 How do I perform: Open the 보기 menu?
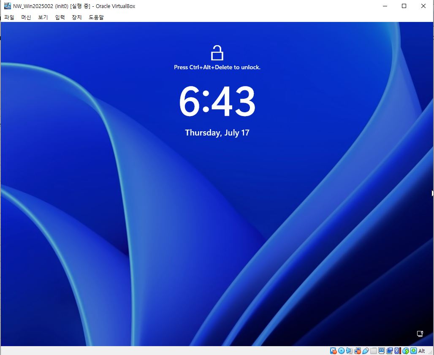(x=43, y=17)
